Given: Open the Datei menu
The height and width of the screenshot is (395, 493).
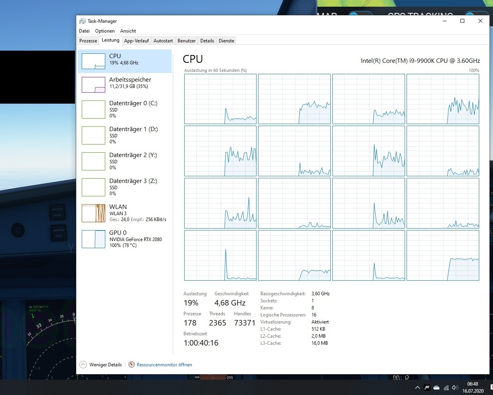Looking at the screenshot, I should [84, 31].
